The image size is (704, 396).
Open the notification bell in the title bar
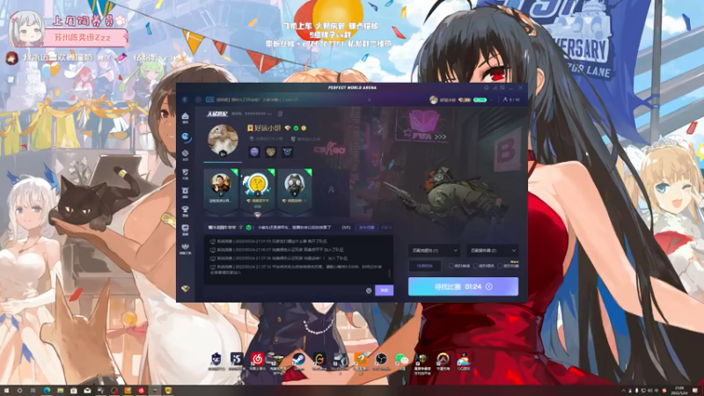pyautogui.click(x=487, y=87)
